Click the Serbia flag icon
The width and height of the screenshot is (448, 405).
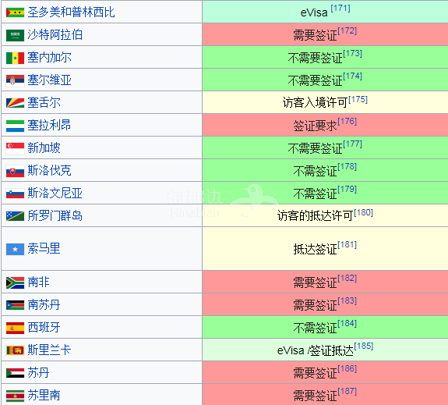[15, 80]
